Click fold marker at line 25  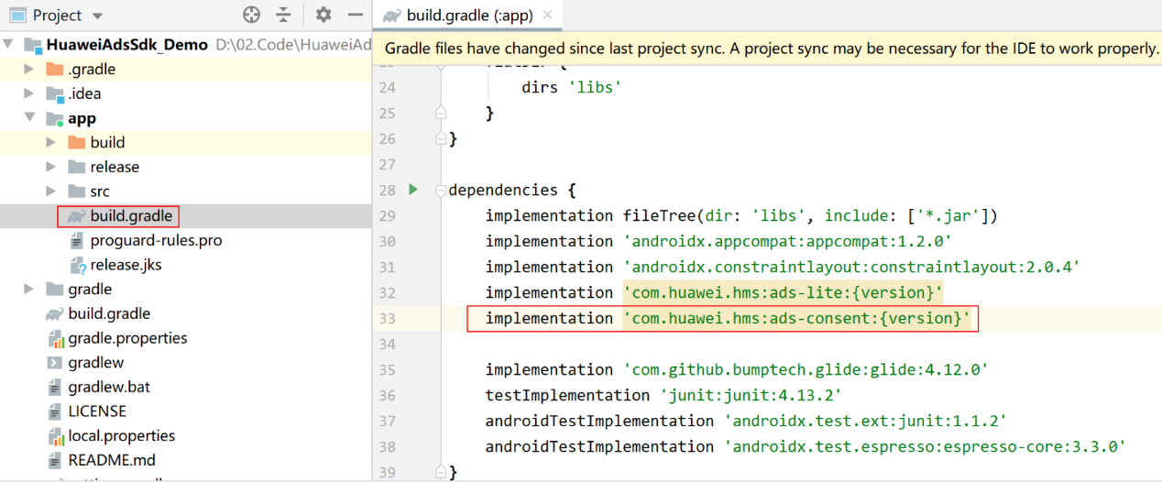point(441,113)
